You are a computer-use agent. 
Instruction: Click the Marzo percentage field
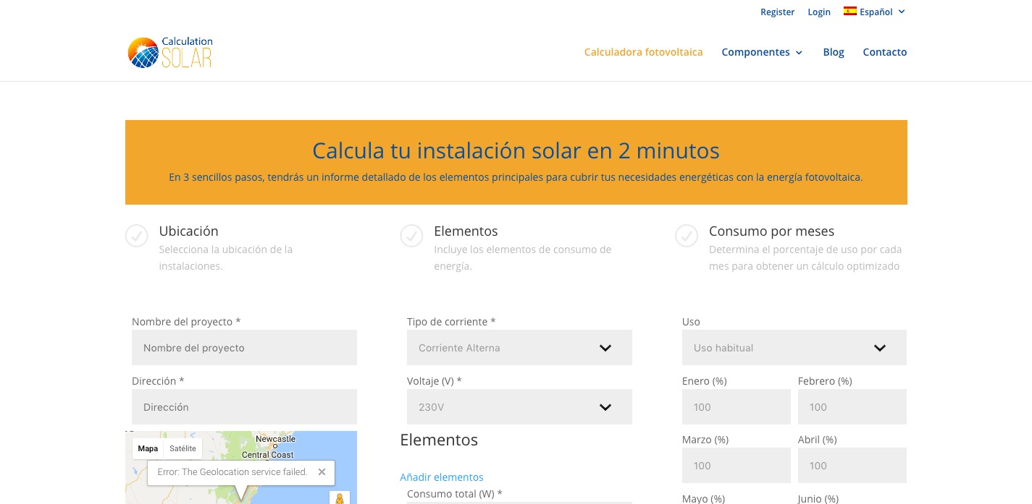click(x=737, y=466)
